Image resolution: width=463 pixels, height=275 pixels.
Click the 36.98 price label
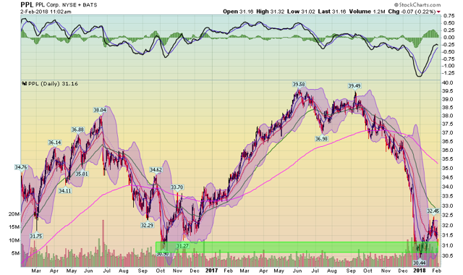click(x=321, y=138)
